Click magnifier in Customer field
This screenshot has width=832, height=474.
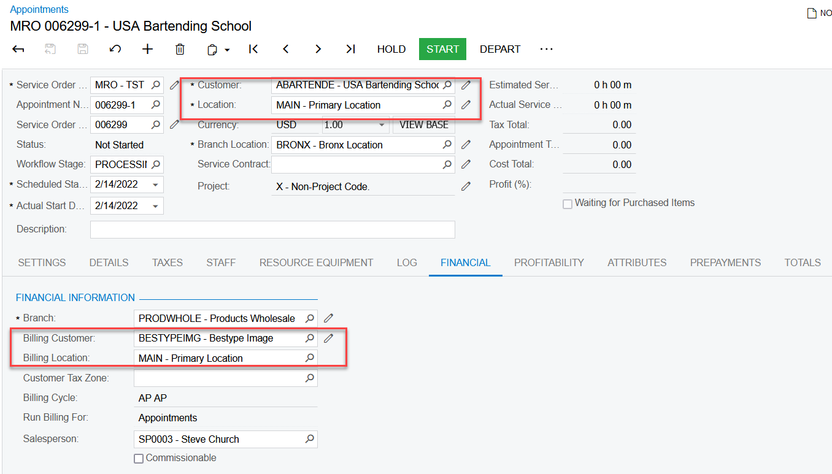447,85
